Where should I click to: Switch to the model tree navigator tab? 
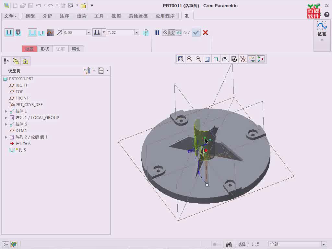6,61
